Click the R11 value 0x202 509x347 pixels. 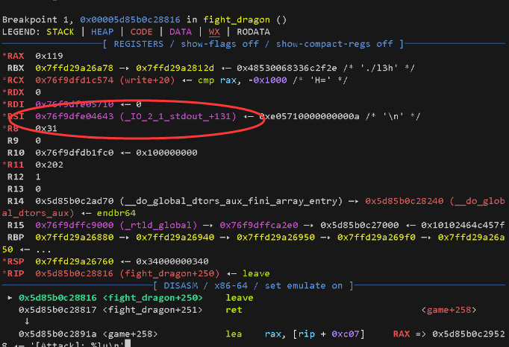pos(49,165)
